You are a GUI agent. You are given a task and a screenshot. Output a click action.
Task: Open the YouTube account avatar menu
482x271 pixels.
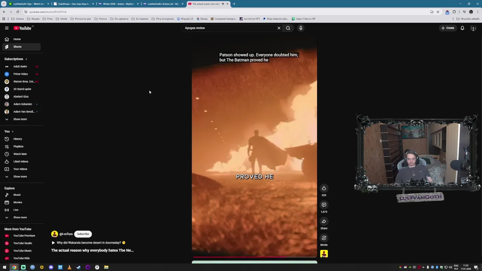coord(473,28)
